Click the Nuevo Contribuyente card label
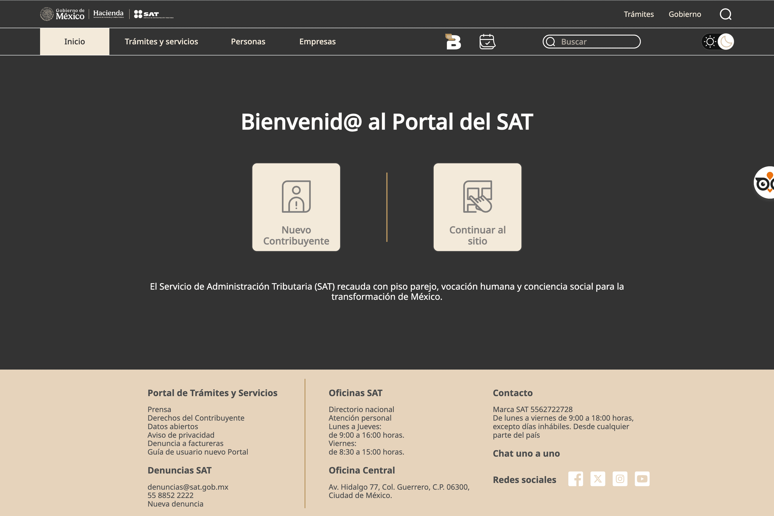Image resolution: width=774 pixels, height=516 pixels. click(296, 235)
